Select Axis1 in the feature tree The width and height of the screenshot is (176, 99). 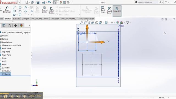pyautogui.click(x=4, y=61)
